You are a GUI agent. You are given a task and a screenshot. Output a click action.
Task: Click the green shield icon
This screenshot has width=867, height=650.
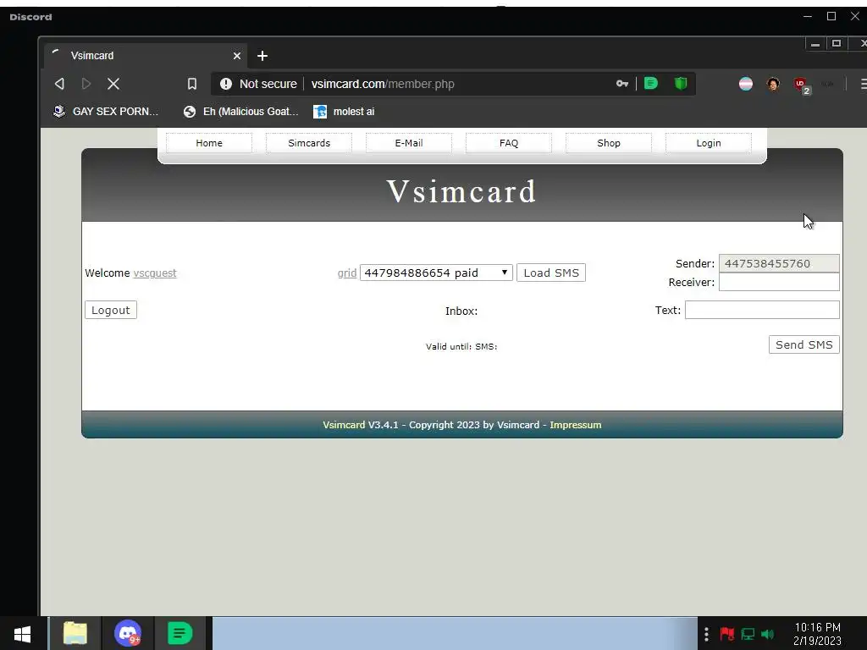pos(681,84)
